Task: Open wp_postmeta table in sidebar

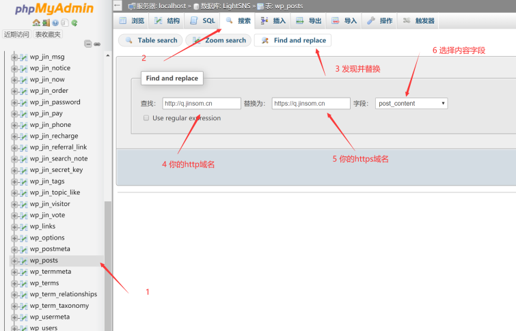Action: coord(50,249)
